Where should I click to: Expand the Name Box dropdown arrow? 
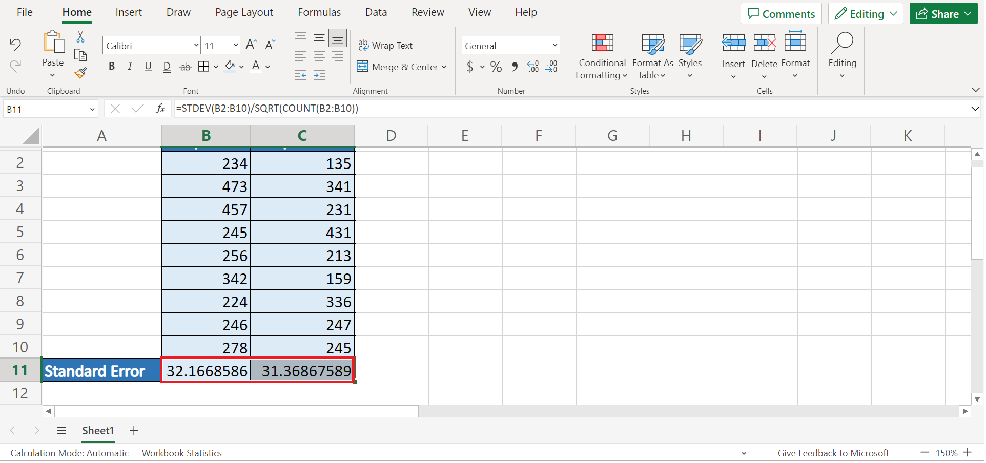coord(92,109)
